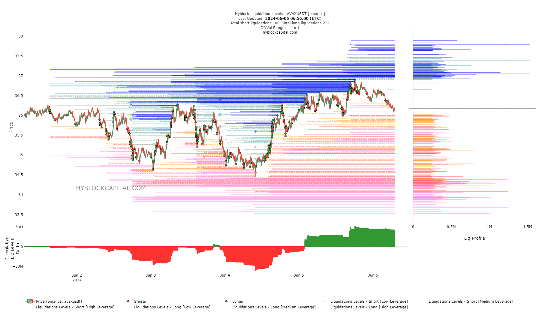Click the Jun 5 date label
The image size is (560, 315).
coord(299,275)
